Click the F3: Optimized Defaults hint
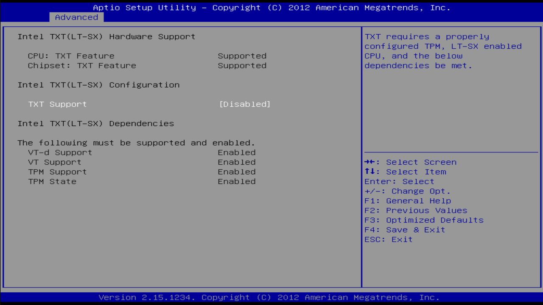543x305 pixels. pos(424,221)
